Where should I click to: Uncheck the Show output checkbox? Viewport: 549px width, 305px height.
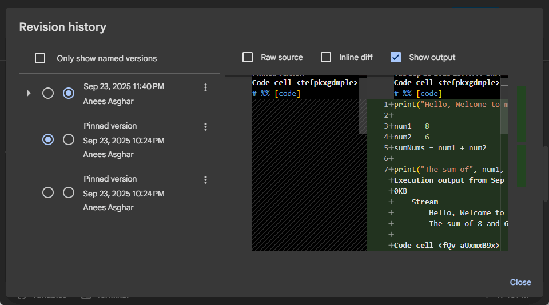(396, 57)
